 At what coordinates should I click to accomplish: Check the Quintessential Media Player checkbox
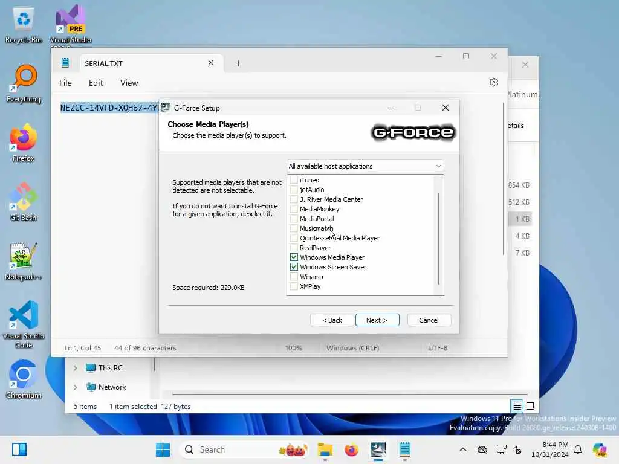tap(294, 238)
